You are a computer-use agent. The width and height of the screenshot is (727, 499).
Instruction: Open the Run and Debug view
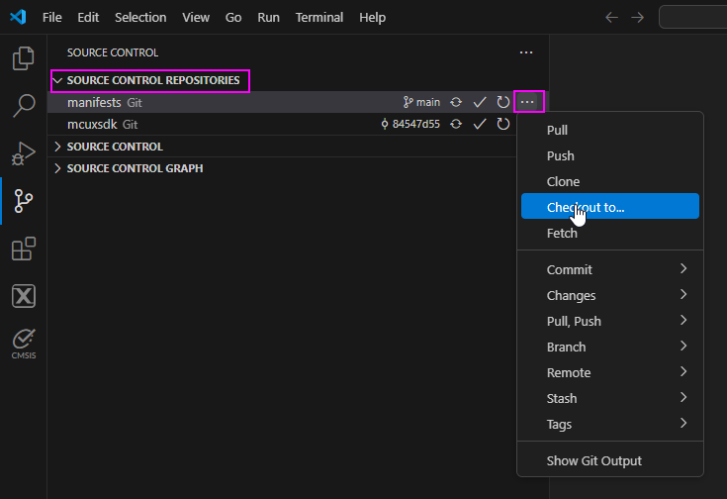tap(23, 153)
